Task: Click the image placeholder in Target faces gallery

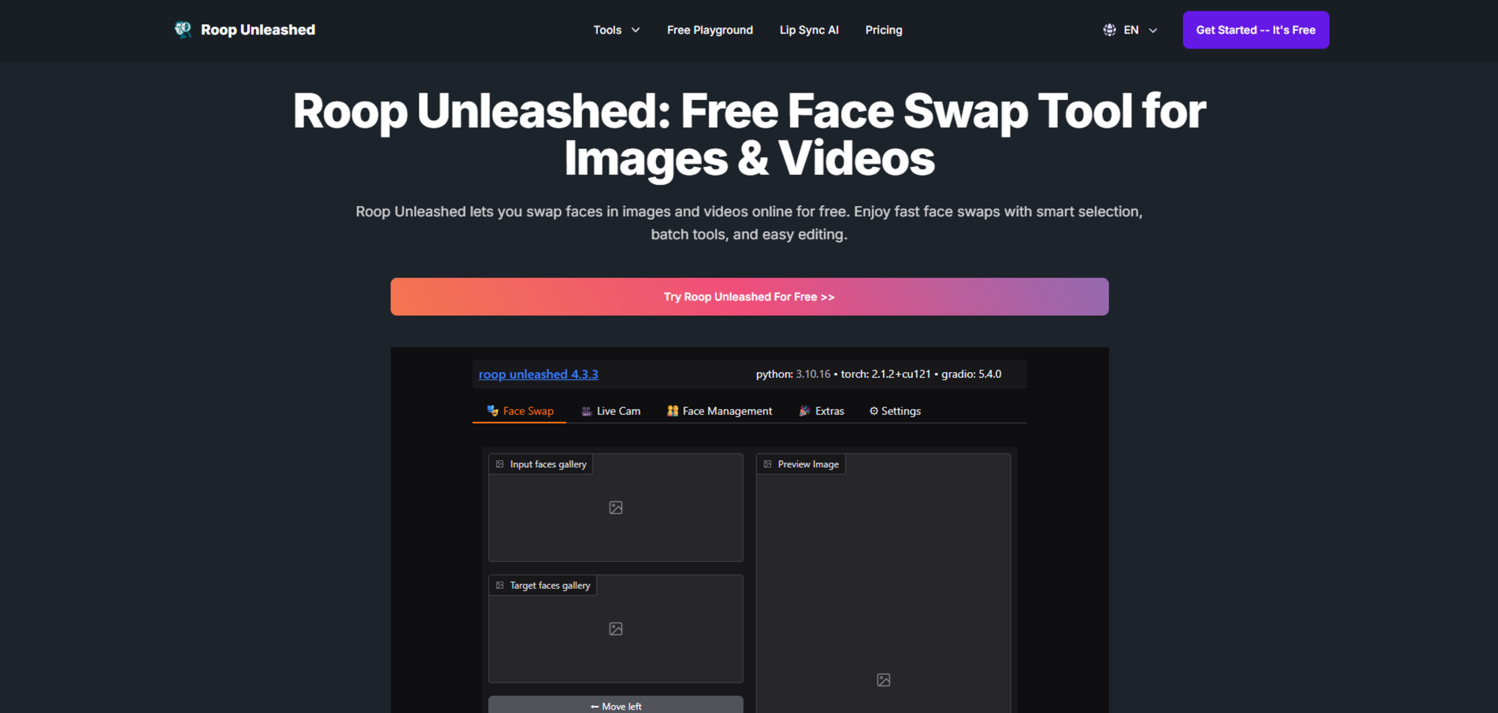Action: 616,629
